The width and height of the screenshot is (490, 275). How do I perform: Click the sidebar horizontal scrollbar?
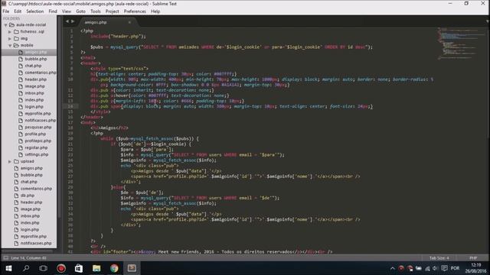[28, 251]
